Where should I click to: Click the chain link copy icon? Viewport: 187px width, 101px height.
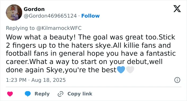[60, 94]
